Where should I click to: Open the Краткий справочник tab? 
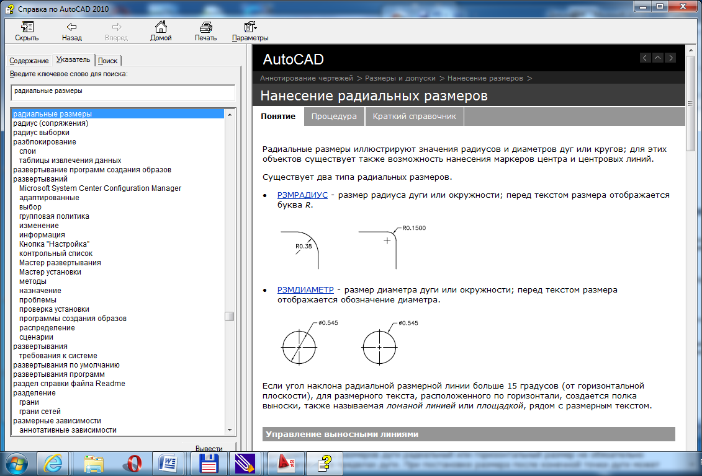click(415, 116)
